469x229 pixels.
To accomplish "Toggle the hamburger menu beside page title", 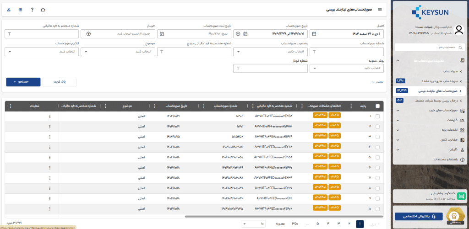I will pyautogui.click(x=379, y=10).
